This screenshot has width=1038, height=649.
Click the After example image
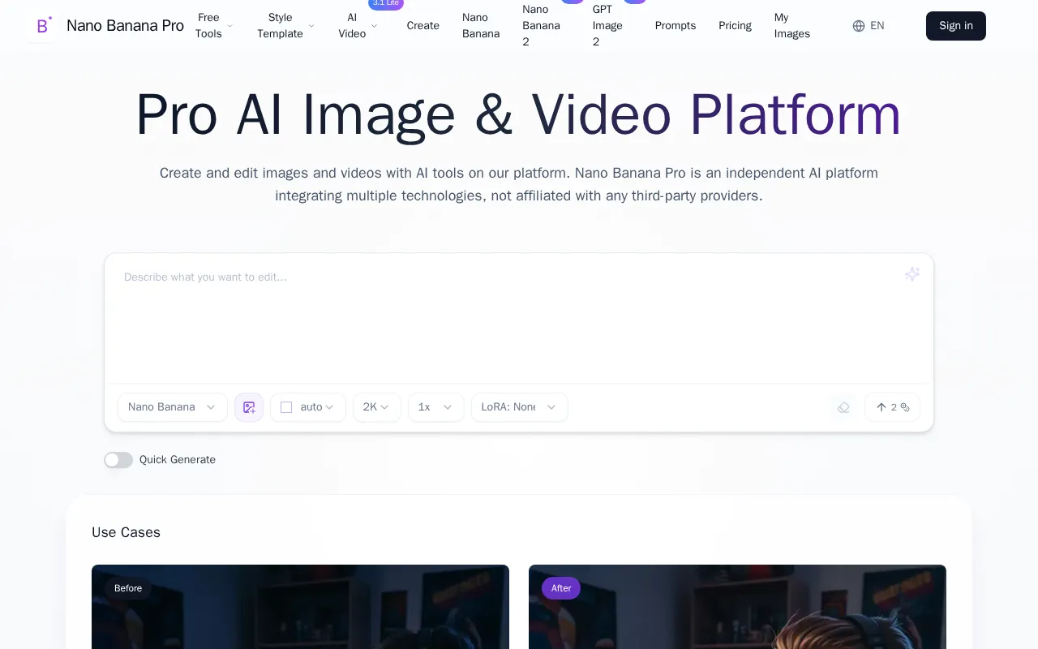click(x=737, y=607)
